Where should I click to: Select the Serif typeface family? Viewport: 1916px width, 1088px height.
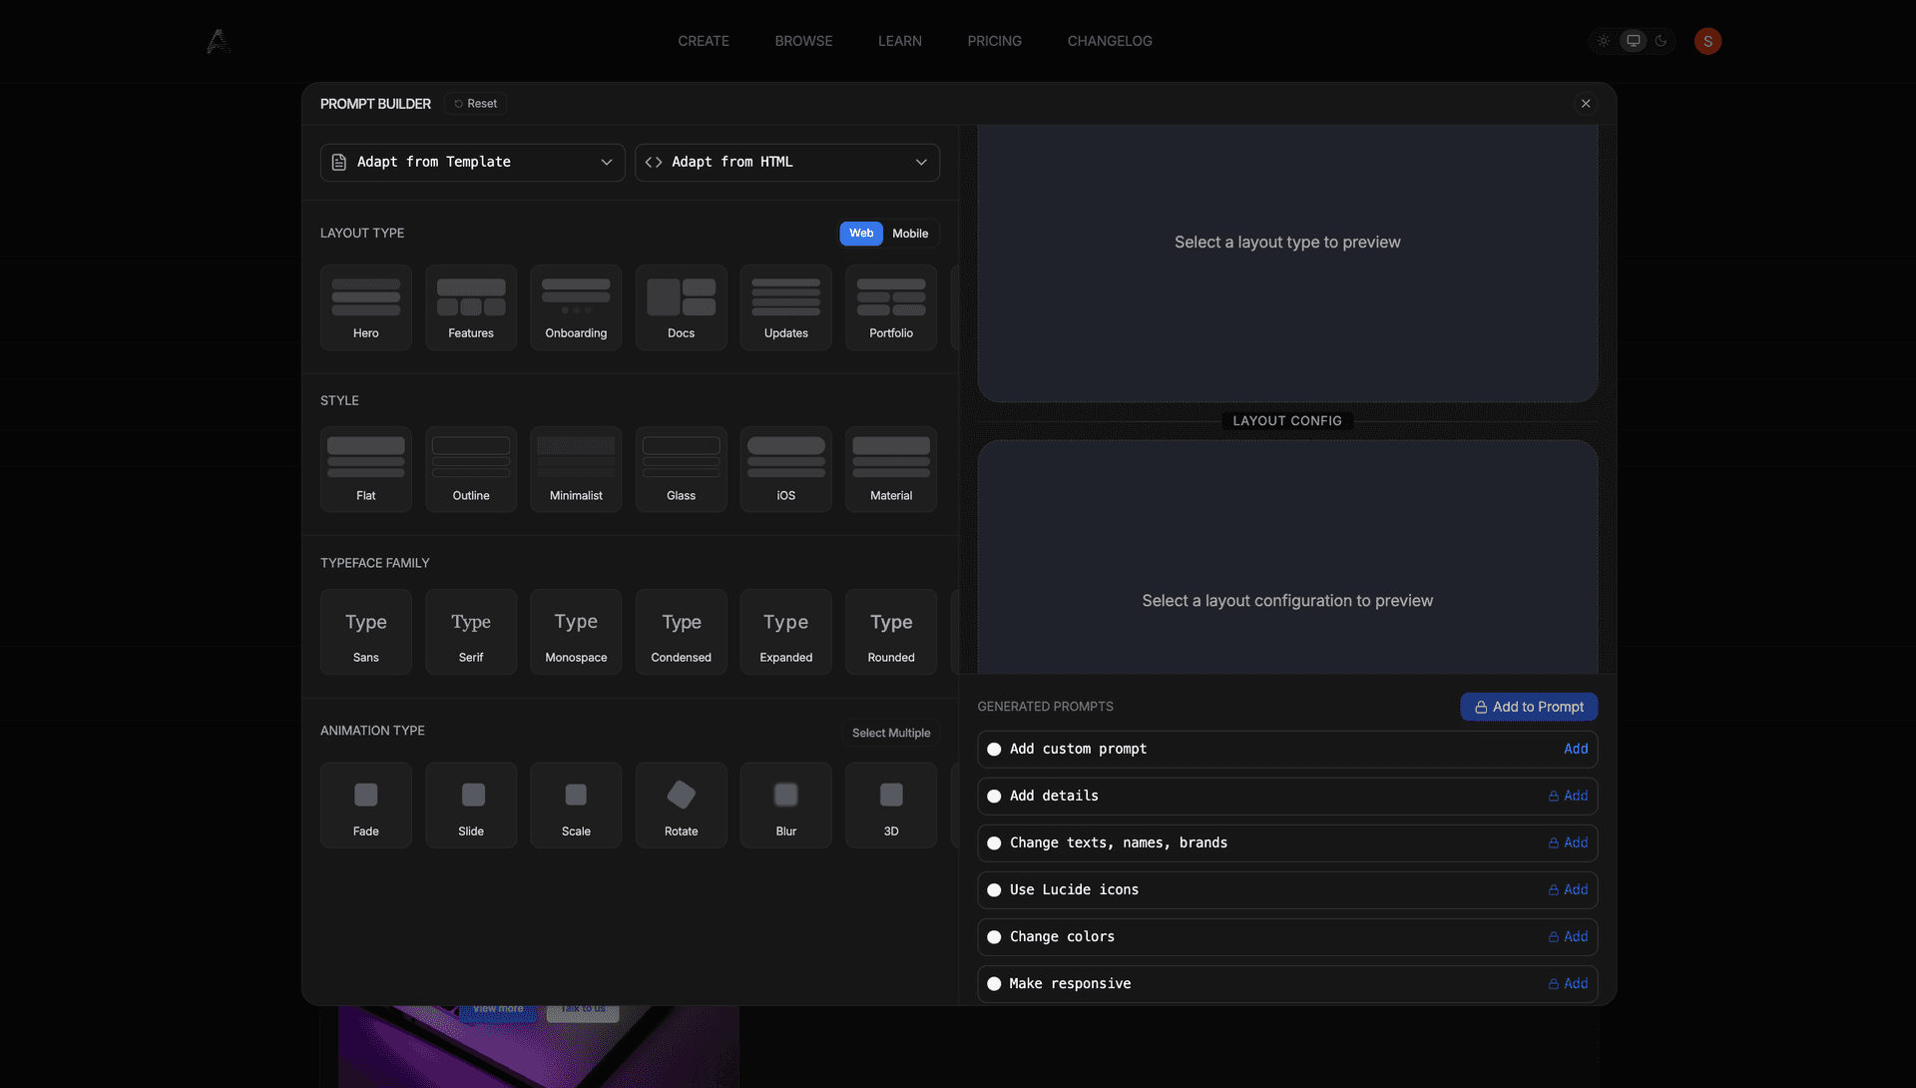click(470, 631)
